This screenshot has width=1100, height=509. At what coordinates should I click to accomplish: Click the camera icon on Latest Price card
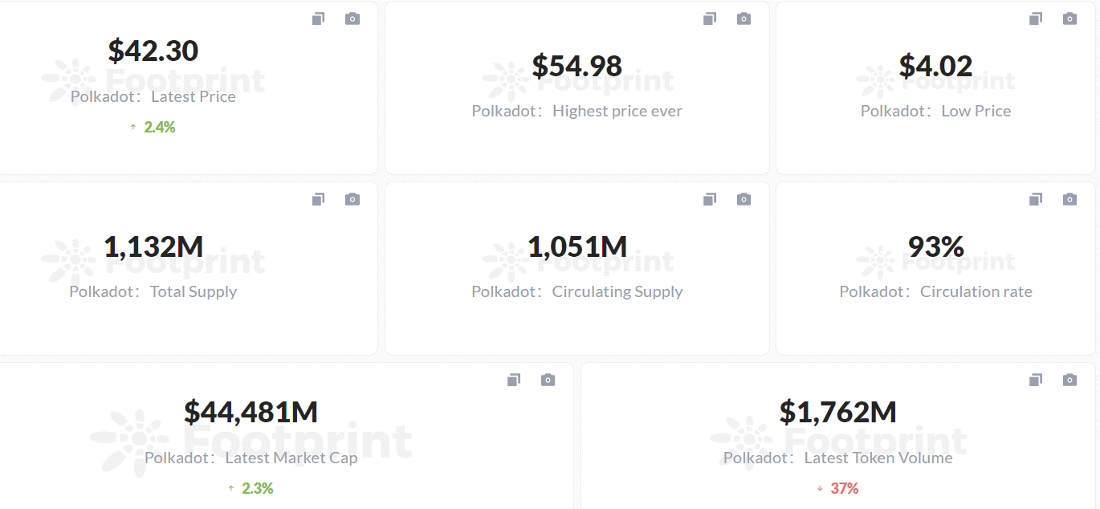point(352,18)
